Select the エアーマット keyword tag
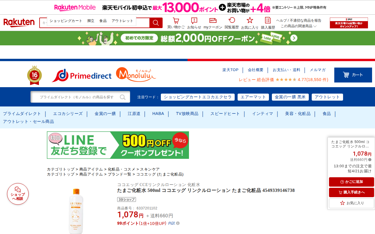 [x=253, y=97]
